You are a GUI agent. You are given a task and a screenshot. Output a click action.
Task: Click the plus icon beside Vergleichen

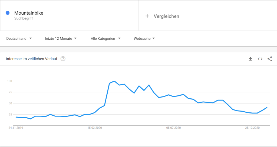click(147, 16)
